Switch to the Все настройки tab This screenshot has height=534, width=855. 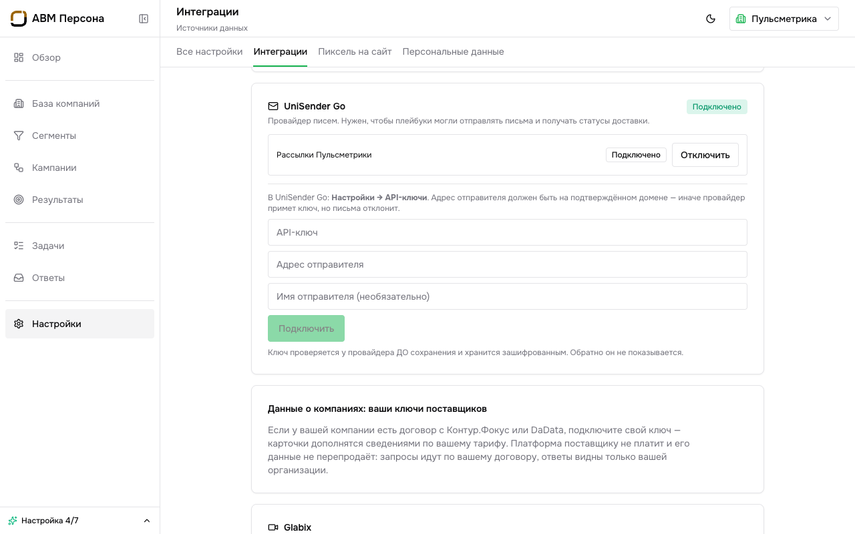(210, 51)
